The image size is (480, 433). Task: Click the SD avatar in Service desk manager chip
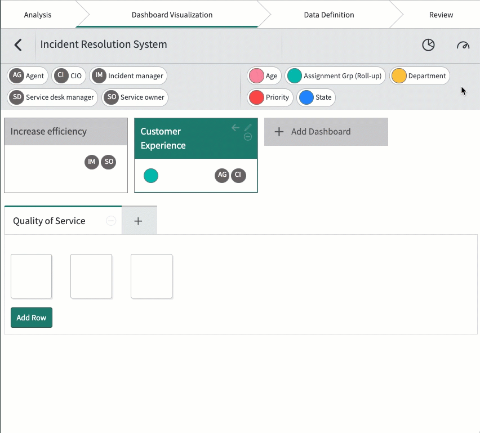coord(17,97)
